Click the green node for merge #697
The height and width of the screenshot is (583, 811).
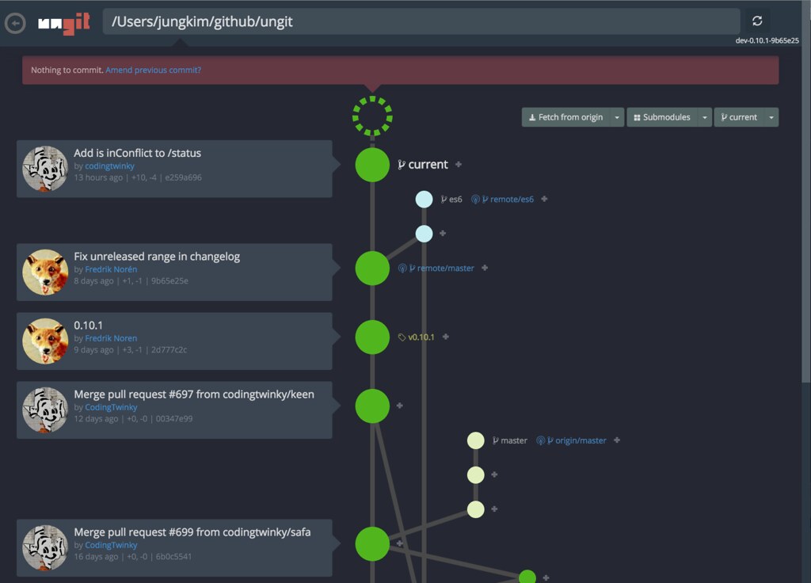(x=372, y=406)
